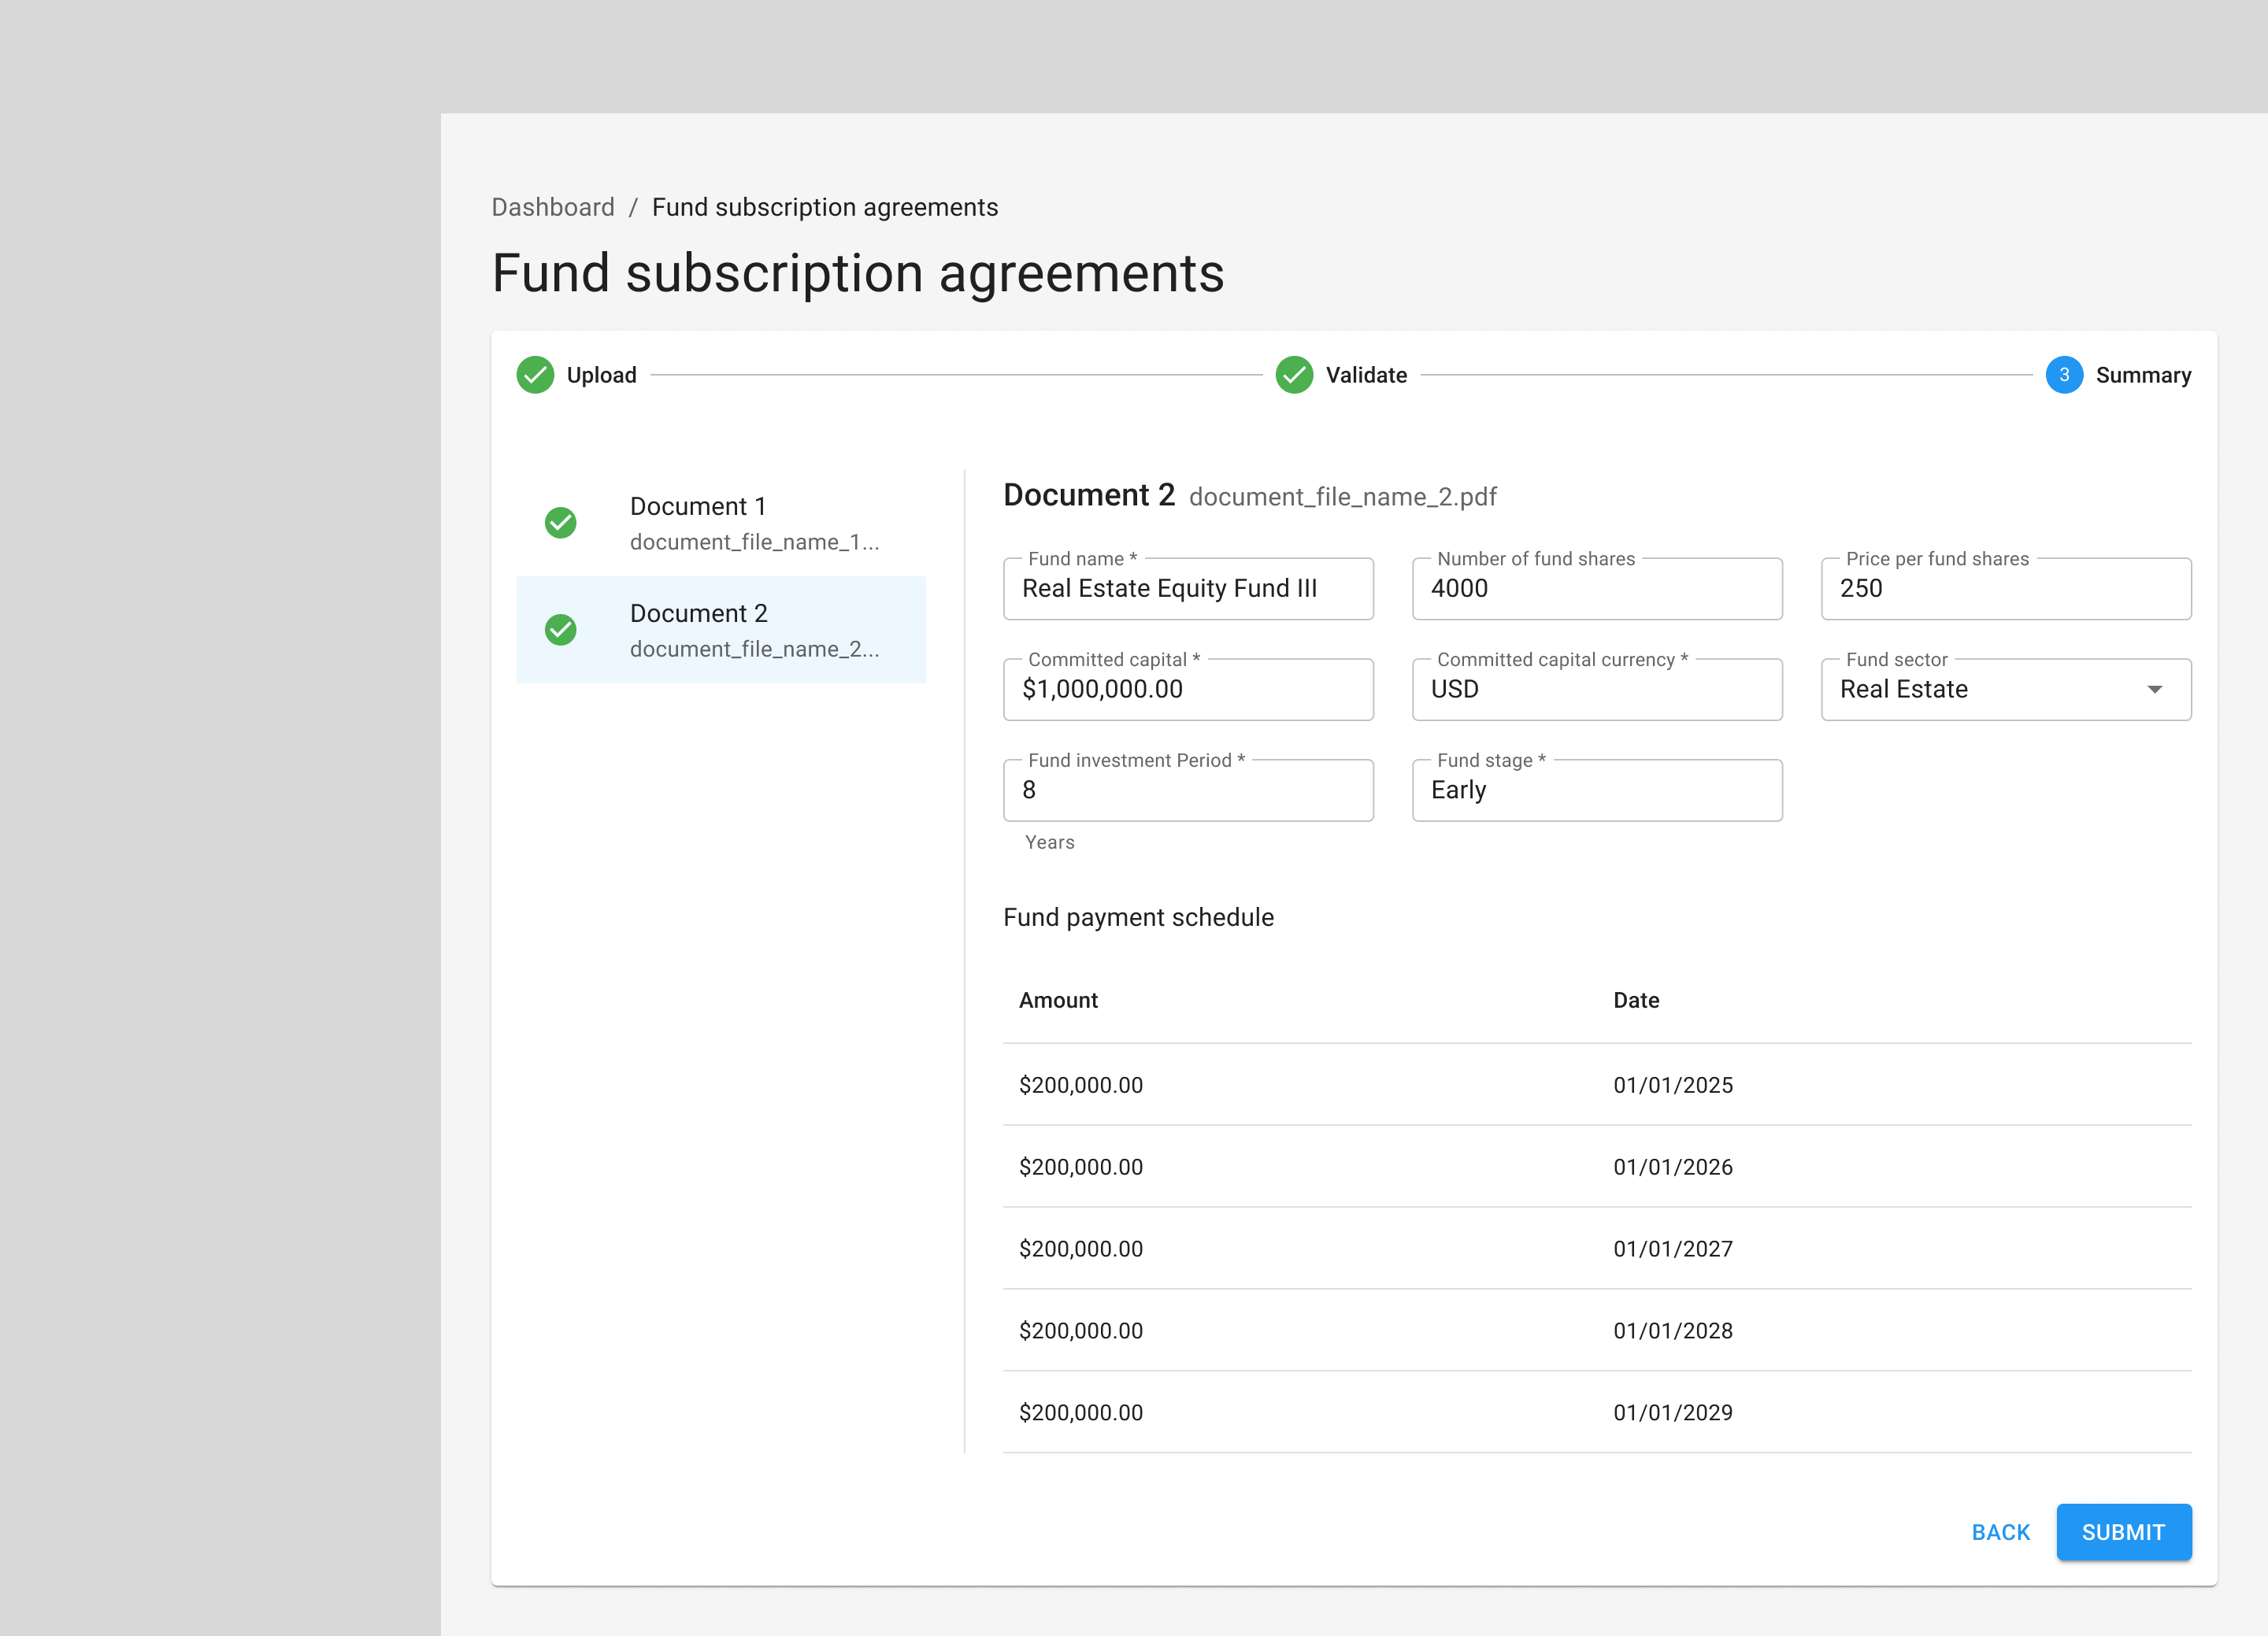Image resolution: width=2268 pixels, height=1636 pixels.
Task: Click Fund subscription agreements breadcrumb
Action: (825, 207)
